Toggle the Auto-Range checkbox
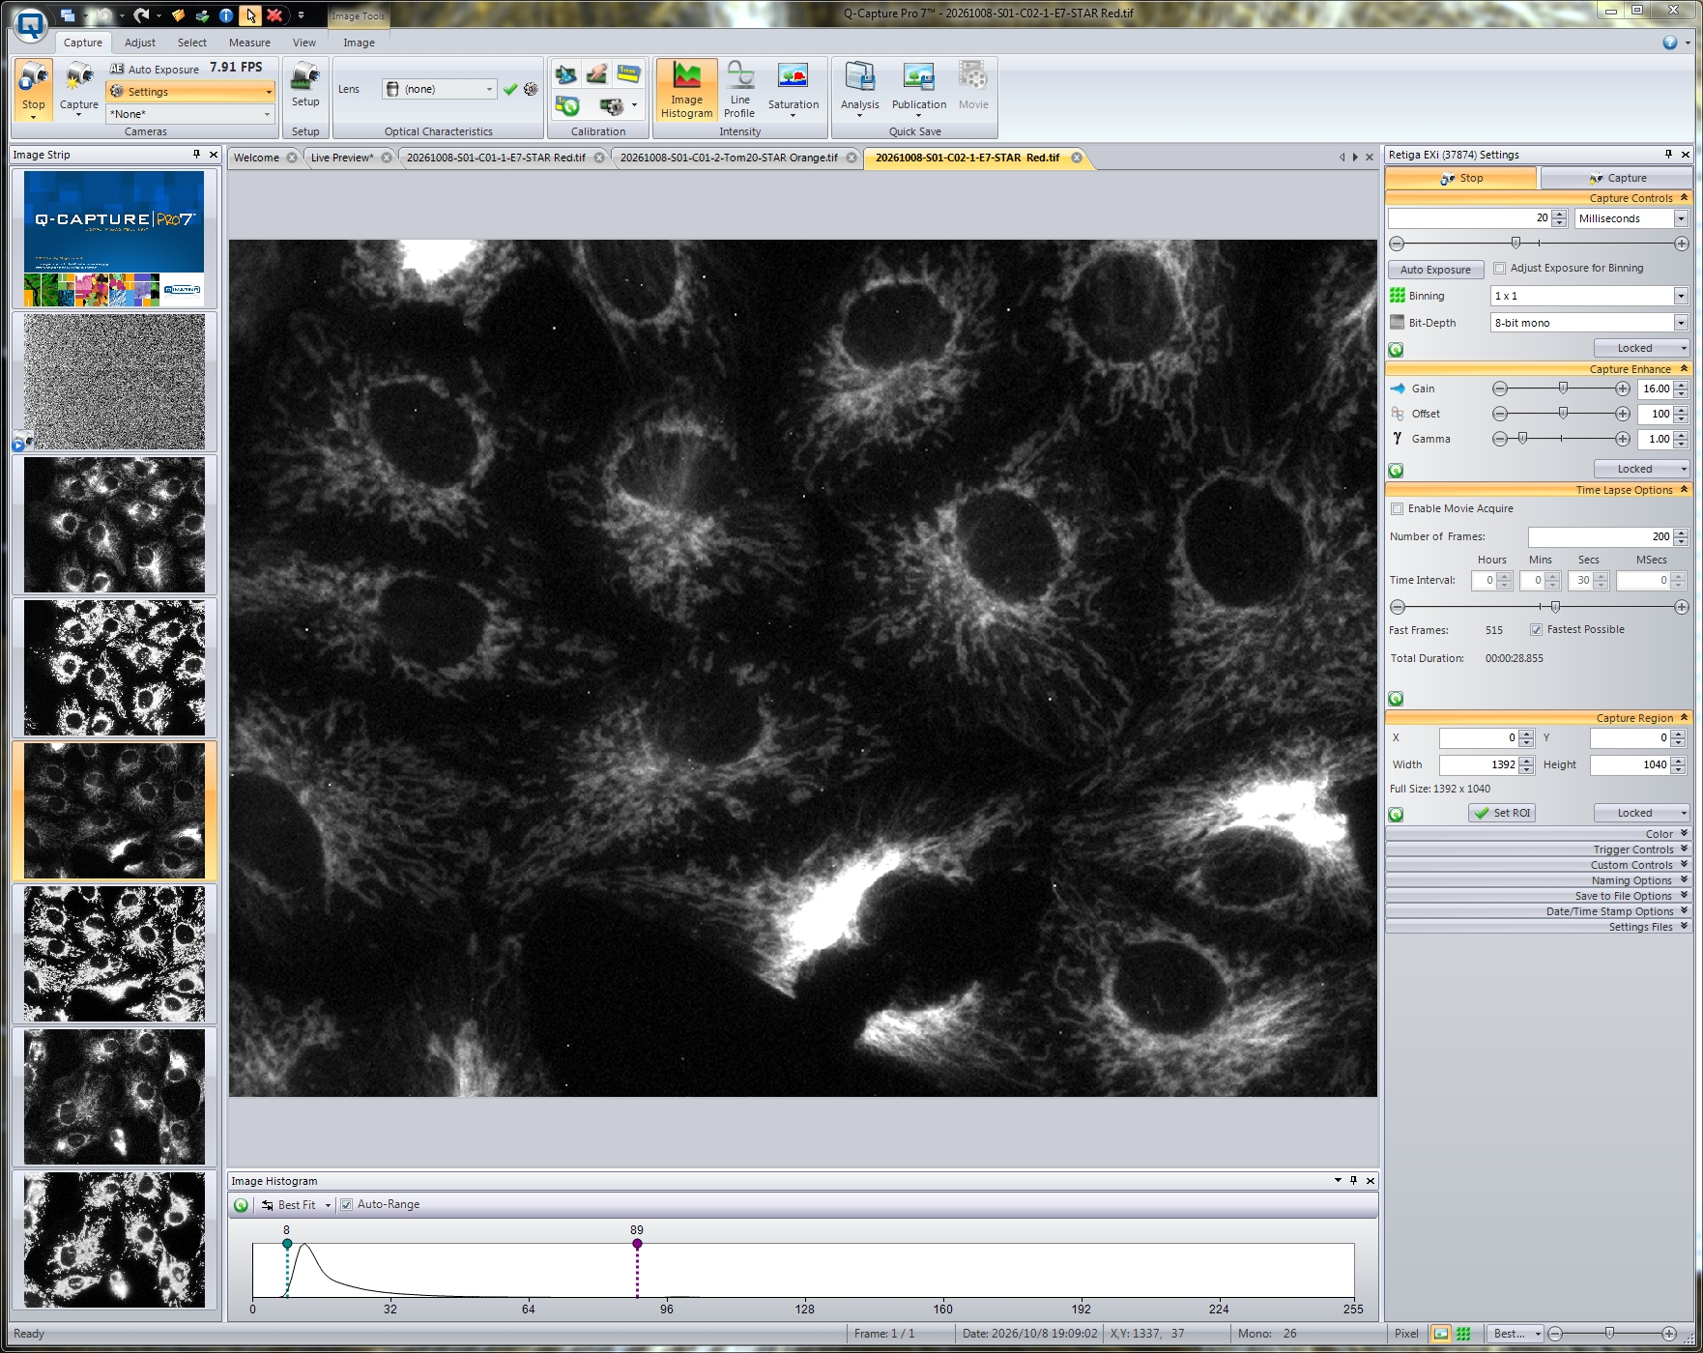The width and height of the screenshot is (1703, 1353). [346, 1205]
